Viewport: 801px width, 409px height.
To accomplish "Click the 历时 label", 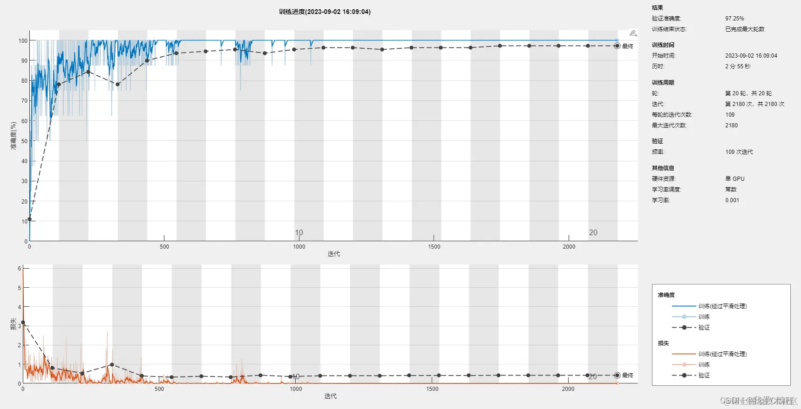I will click(658, 66).
